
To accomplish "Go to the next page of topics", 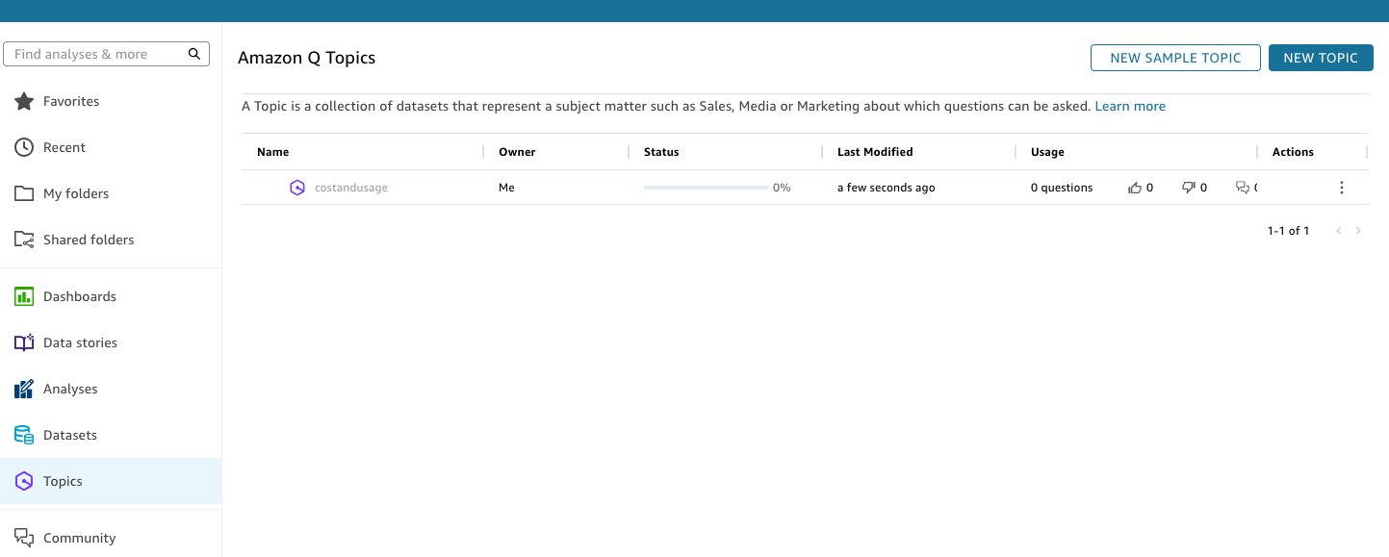I will 1358,231.
